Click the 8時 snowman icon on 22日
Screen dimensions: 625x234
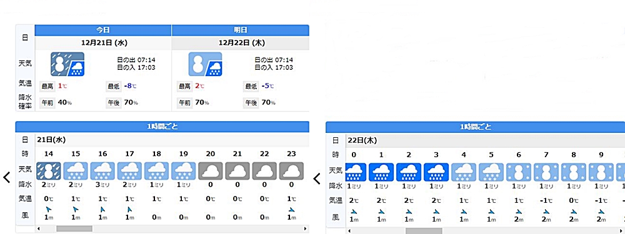[x=574, y=172]
